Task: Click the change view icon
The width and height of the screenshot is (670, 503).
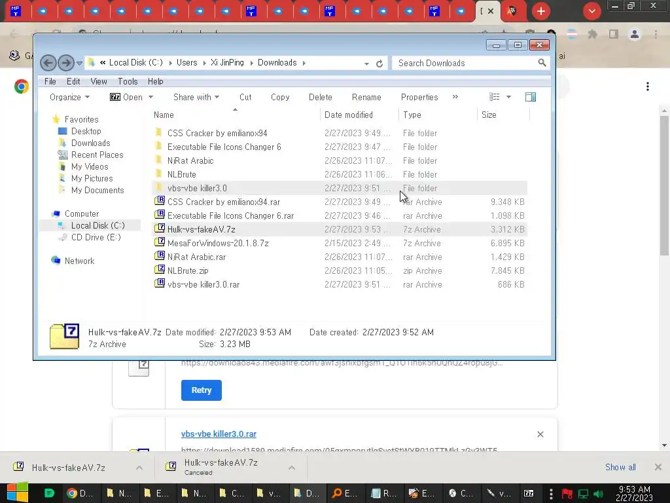Action: [495, 97]
